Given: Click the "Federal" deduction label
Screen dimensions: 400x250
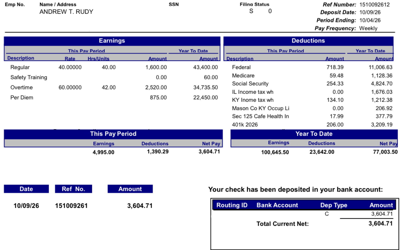Looking at the screenshot, I should (x=241, y=67).
